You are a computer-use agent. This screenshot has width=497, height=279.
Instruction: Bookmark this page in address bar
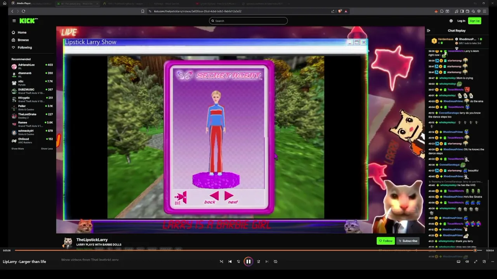coord(142,11)
